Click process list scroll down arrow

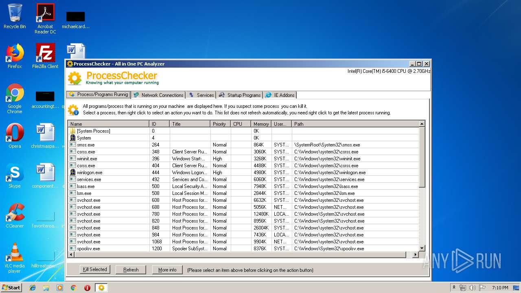tap(422, 248)
